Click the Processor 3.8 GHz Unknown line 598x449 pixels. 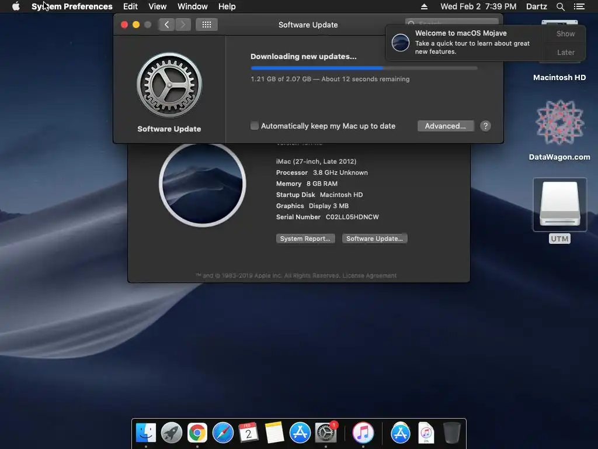322,172
